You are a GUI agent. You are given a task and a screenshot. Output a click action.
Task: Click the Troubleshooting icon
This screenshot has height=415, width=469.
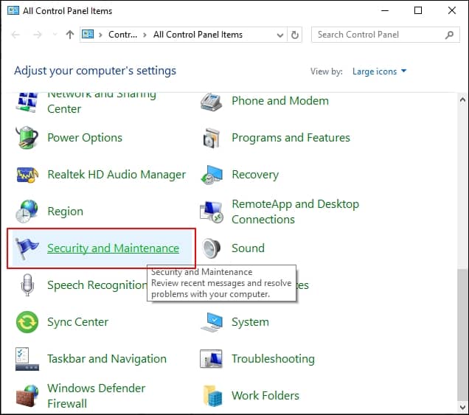[211, 359]
